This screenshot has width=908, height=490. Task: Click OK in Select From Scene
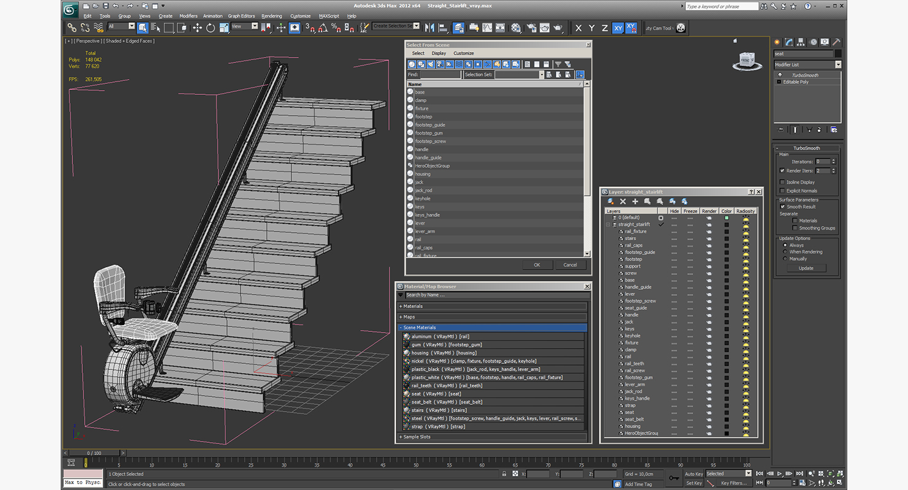coord(537,265)
